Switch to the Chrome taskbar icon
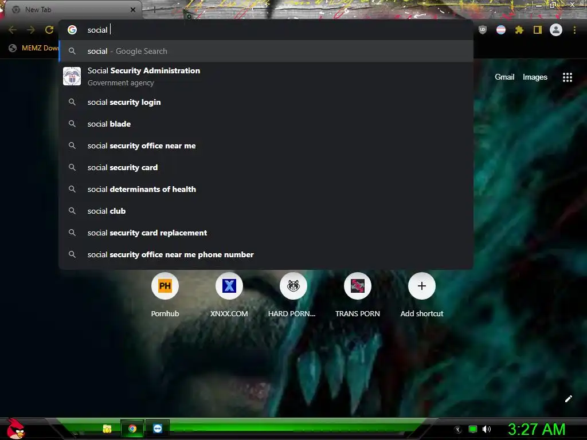Screen dimensions: 587x440 132,429
